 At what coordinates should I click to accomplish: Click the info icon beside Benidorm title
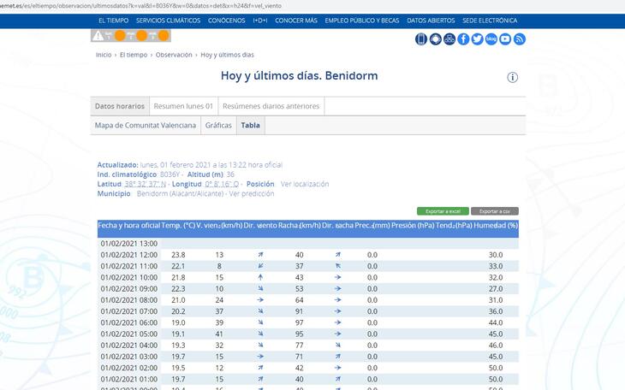[x=512, y=77]
